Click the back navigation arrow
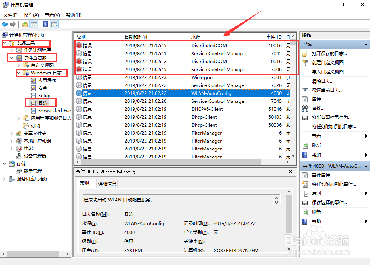370x265 pixels. 5,24
